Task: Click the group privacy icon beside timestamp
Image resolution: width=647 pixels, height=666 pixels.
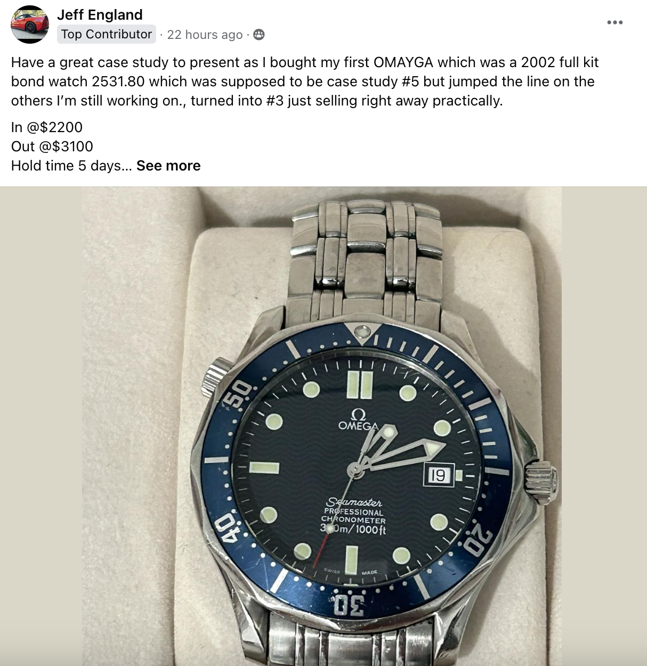Action: [x=258, y=35]
